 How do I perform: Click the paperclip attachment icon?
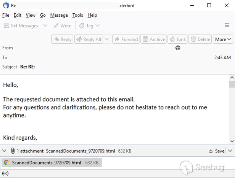pyautogui.click(x=13, y=151)
